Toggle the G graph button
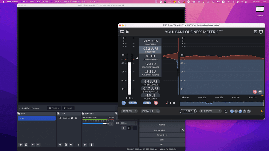Screen dimensions: 269x151 pyautogui.click(x=248, y=111)
